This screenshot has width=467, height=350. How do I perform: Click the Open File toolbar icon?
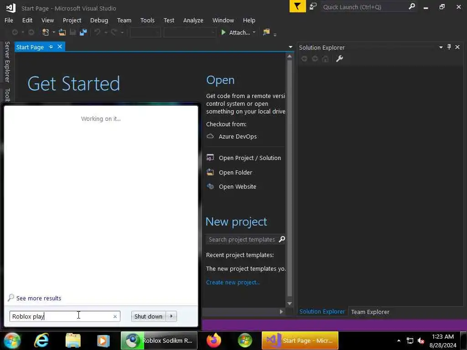[x=62, y=32]
